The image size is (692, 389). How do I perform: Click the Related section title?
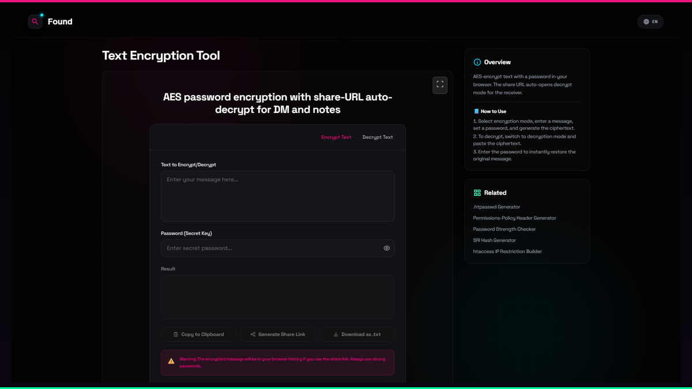[x=495, y=193]
